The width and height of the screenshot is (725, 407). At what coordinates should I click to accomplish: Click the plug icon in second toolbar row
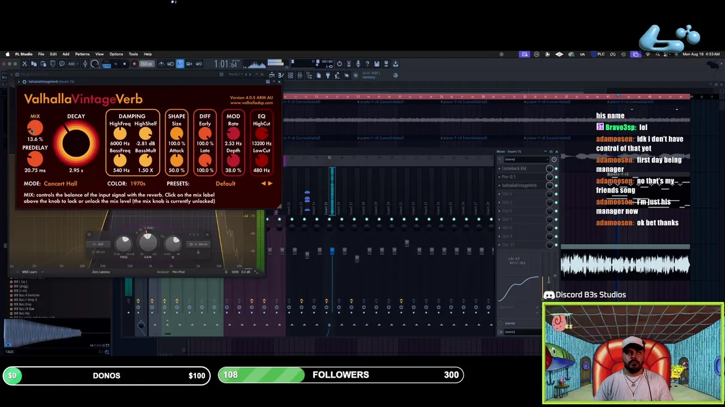[x=327, y=75]
